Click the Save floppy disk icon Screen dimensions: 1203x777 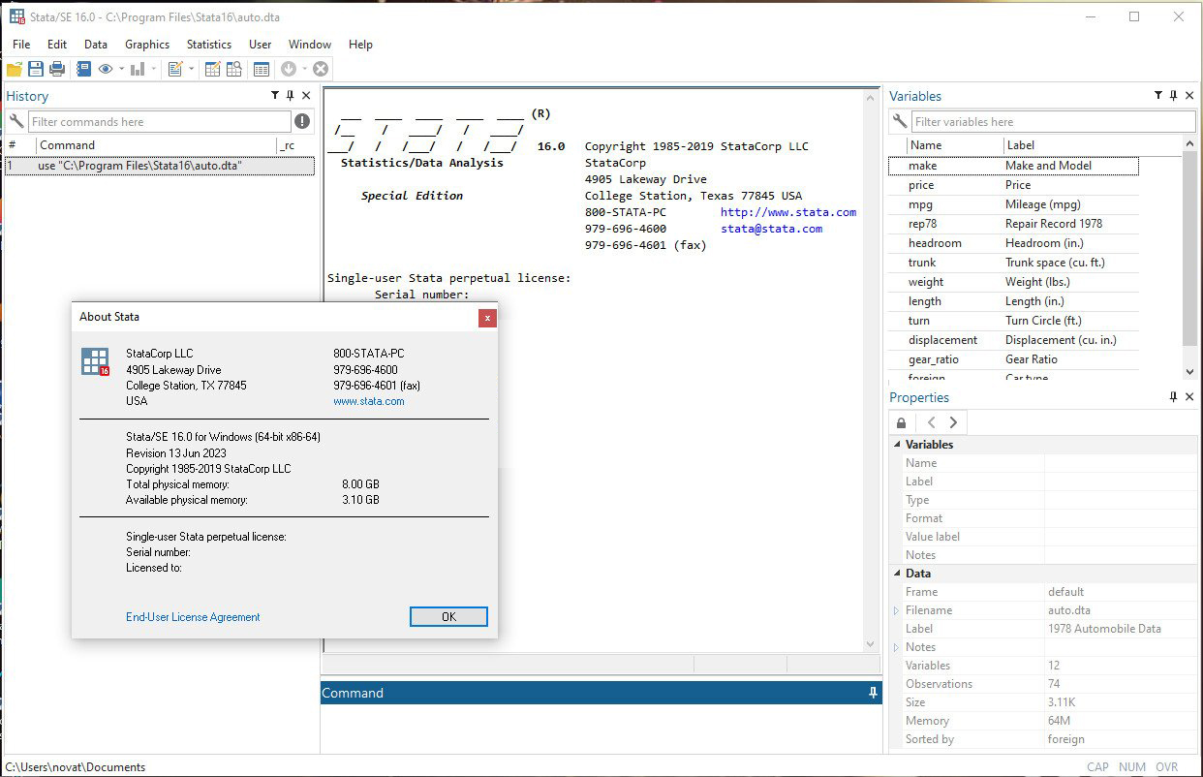[x=36, y=69]
